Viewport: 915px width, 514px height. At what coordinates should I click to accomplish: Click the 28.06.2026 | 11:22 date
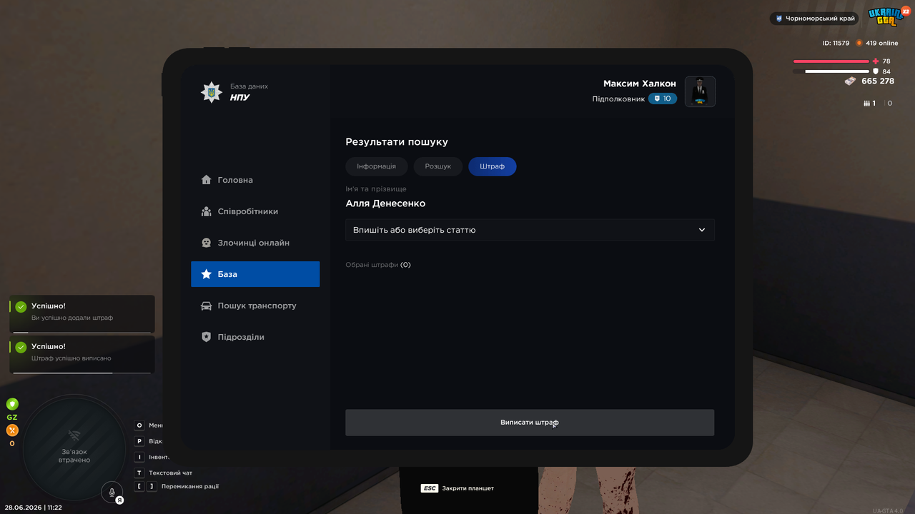pyautogui.click(x=33, y=508)
